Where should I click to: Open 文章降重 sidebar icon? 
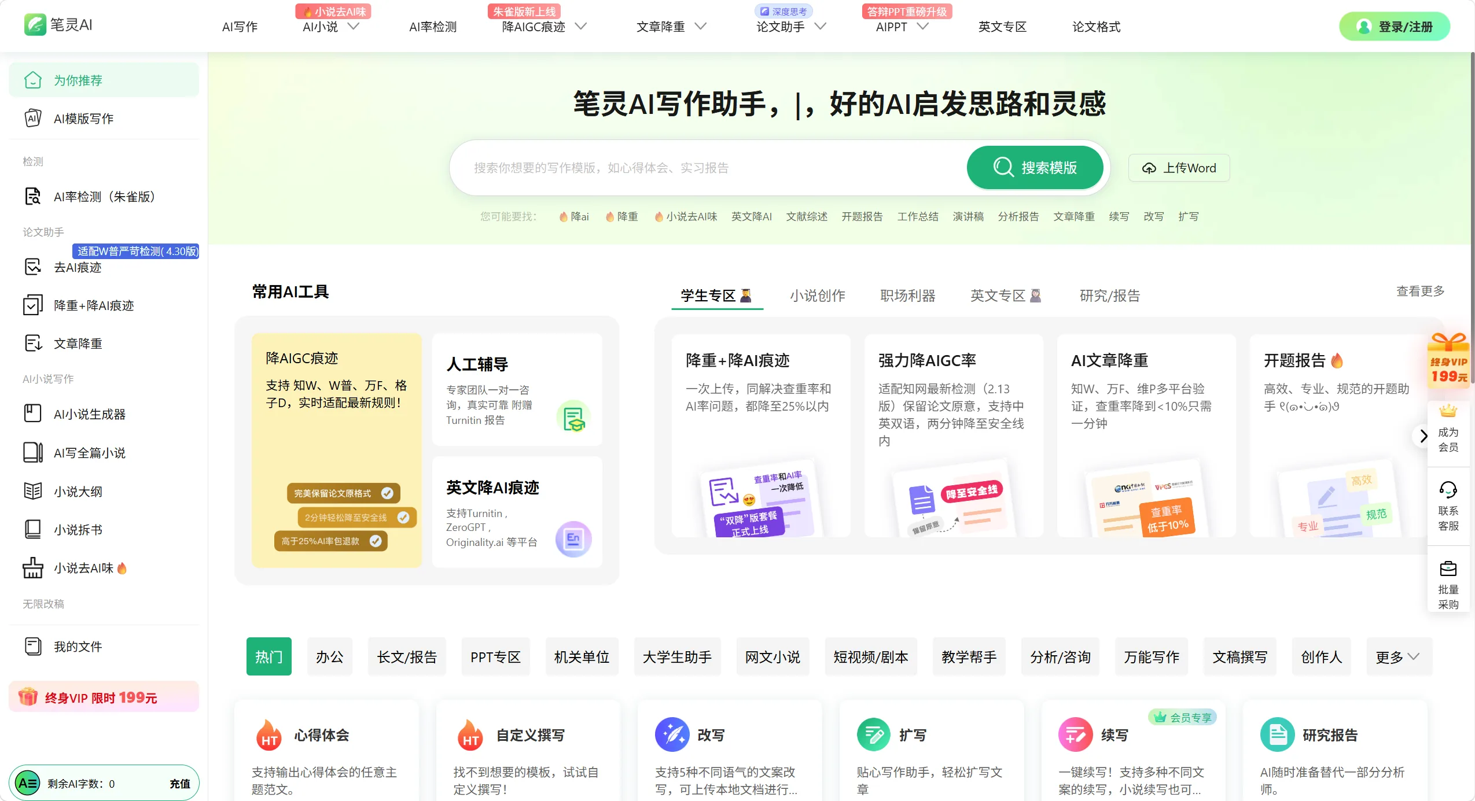click(x=33, y=343)
